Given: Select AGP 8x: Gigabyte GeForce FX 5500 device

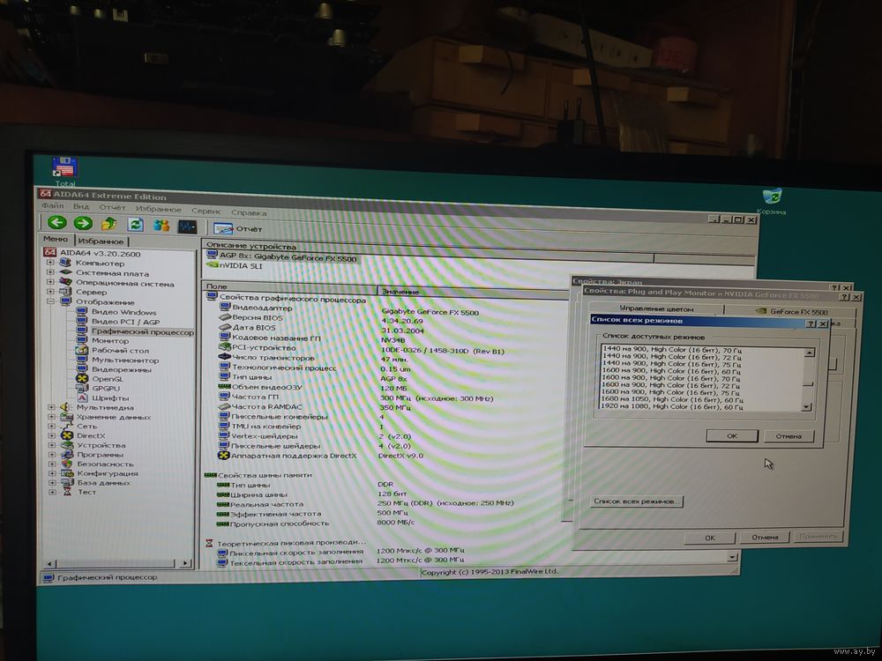Looking at the screenshot, I should click(x=288, y=257).
